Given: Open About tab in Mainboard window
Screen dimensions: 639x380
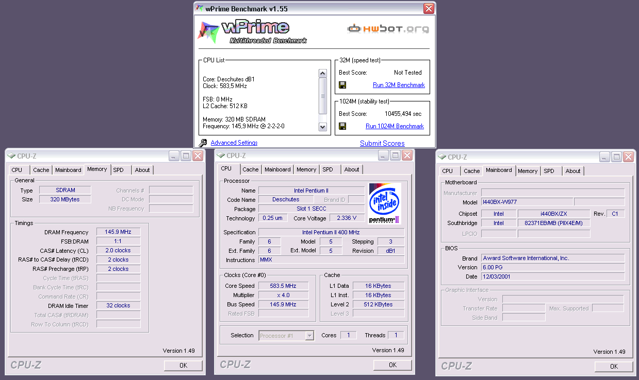Looking at the screenshot, I should (x=573, y=171).
